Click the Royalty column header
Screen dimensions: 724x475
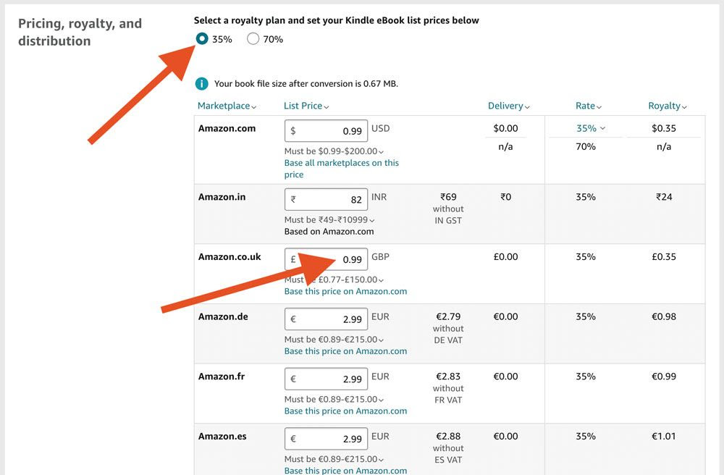pyautogui.click(x=667, y=106)
